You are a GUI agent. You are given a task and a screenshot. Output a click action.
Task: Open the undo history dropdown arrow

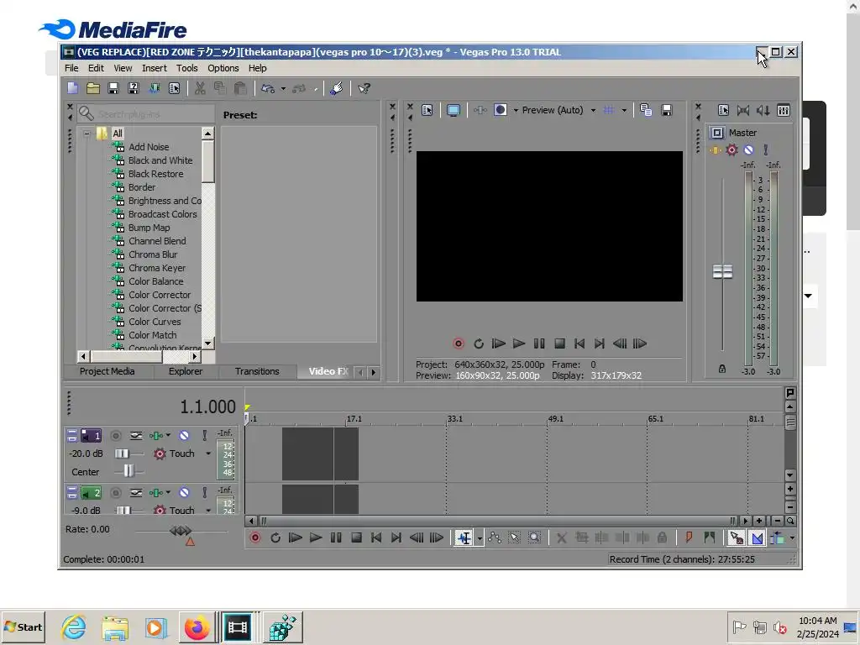[283, 88]
